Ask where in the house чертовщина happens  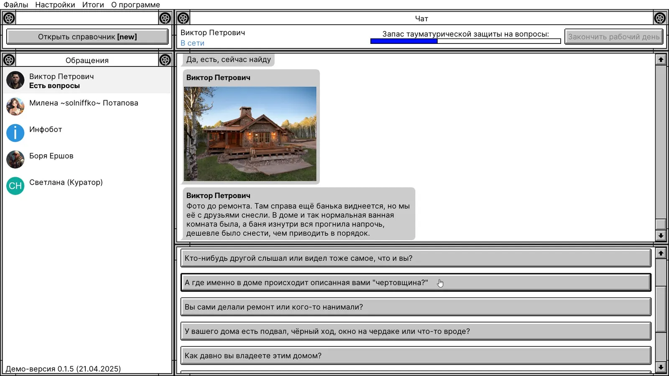tap(416, 282)
